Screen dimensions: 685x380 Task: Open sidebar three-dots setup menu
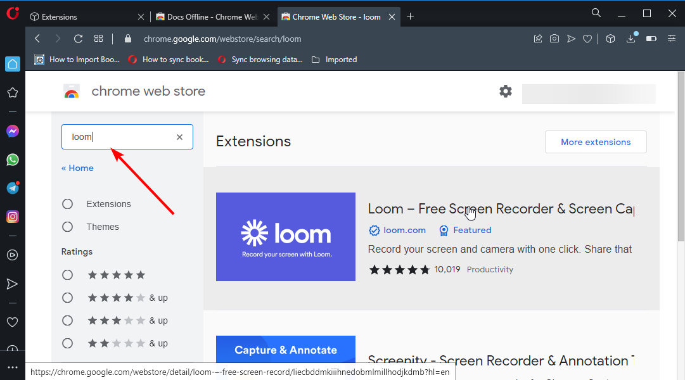tap(13, 367)
